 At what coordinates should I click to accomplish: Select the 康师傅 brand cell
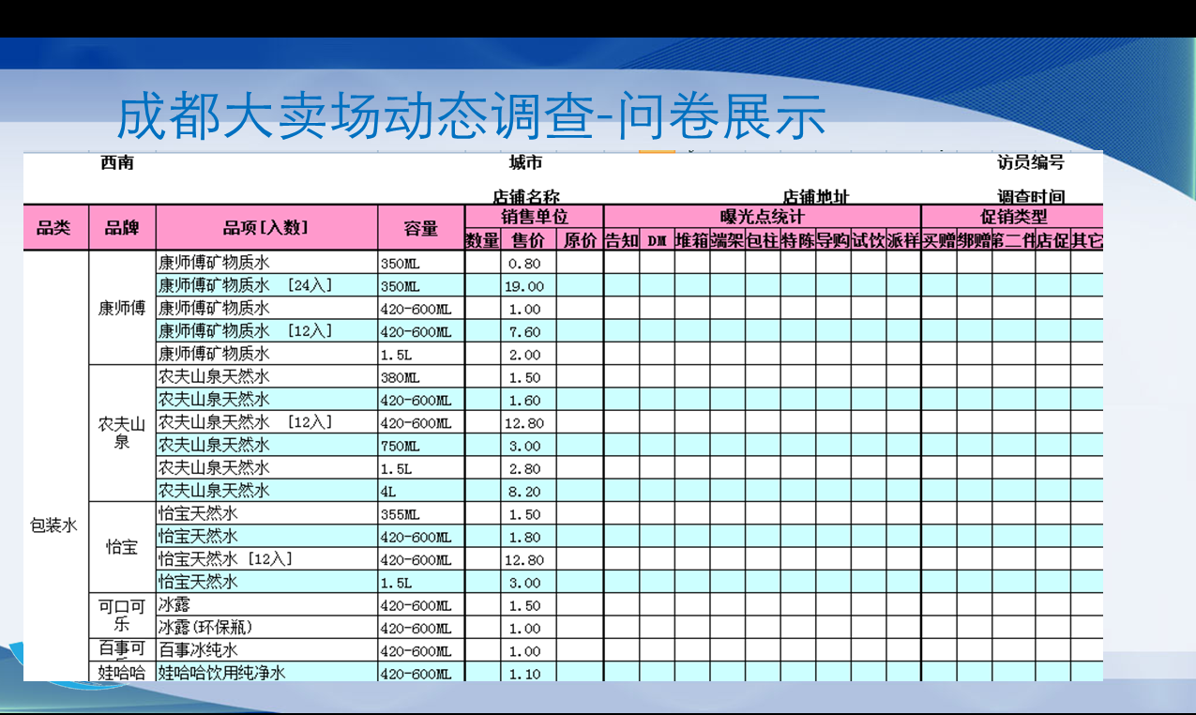(x=122, y=308)
